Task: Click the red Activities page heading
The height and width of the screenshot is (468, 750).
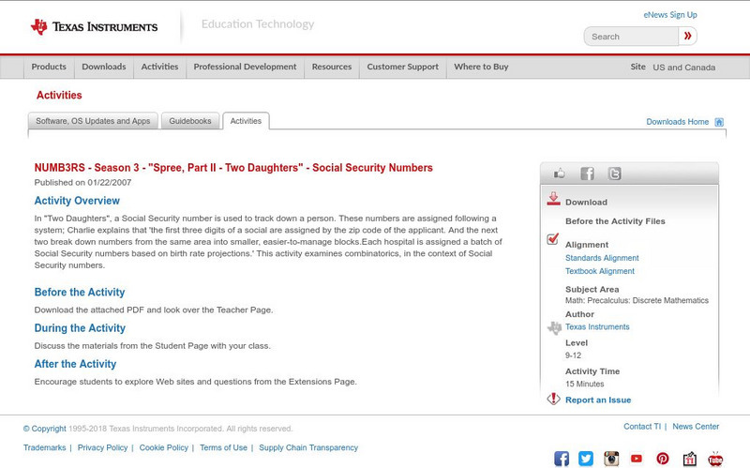Action: click(x=59, y=96)
